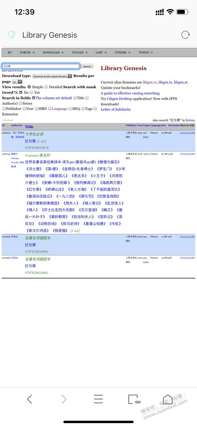Open 红与黑 title in row 2405202

[x=30, y=141]
